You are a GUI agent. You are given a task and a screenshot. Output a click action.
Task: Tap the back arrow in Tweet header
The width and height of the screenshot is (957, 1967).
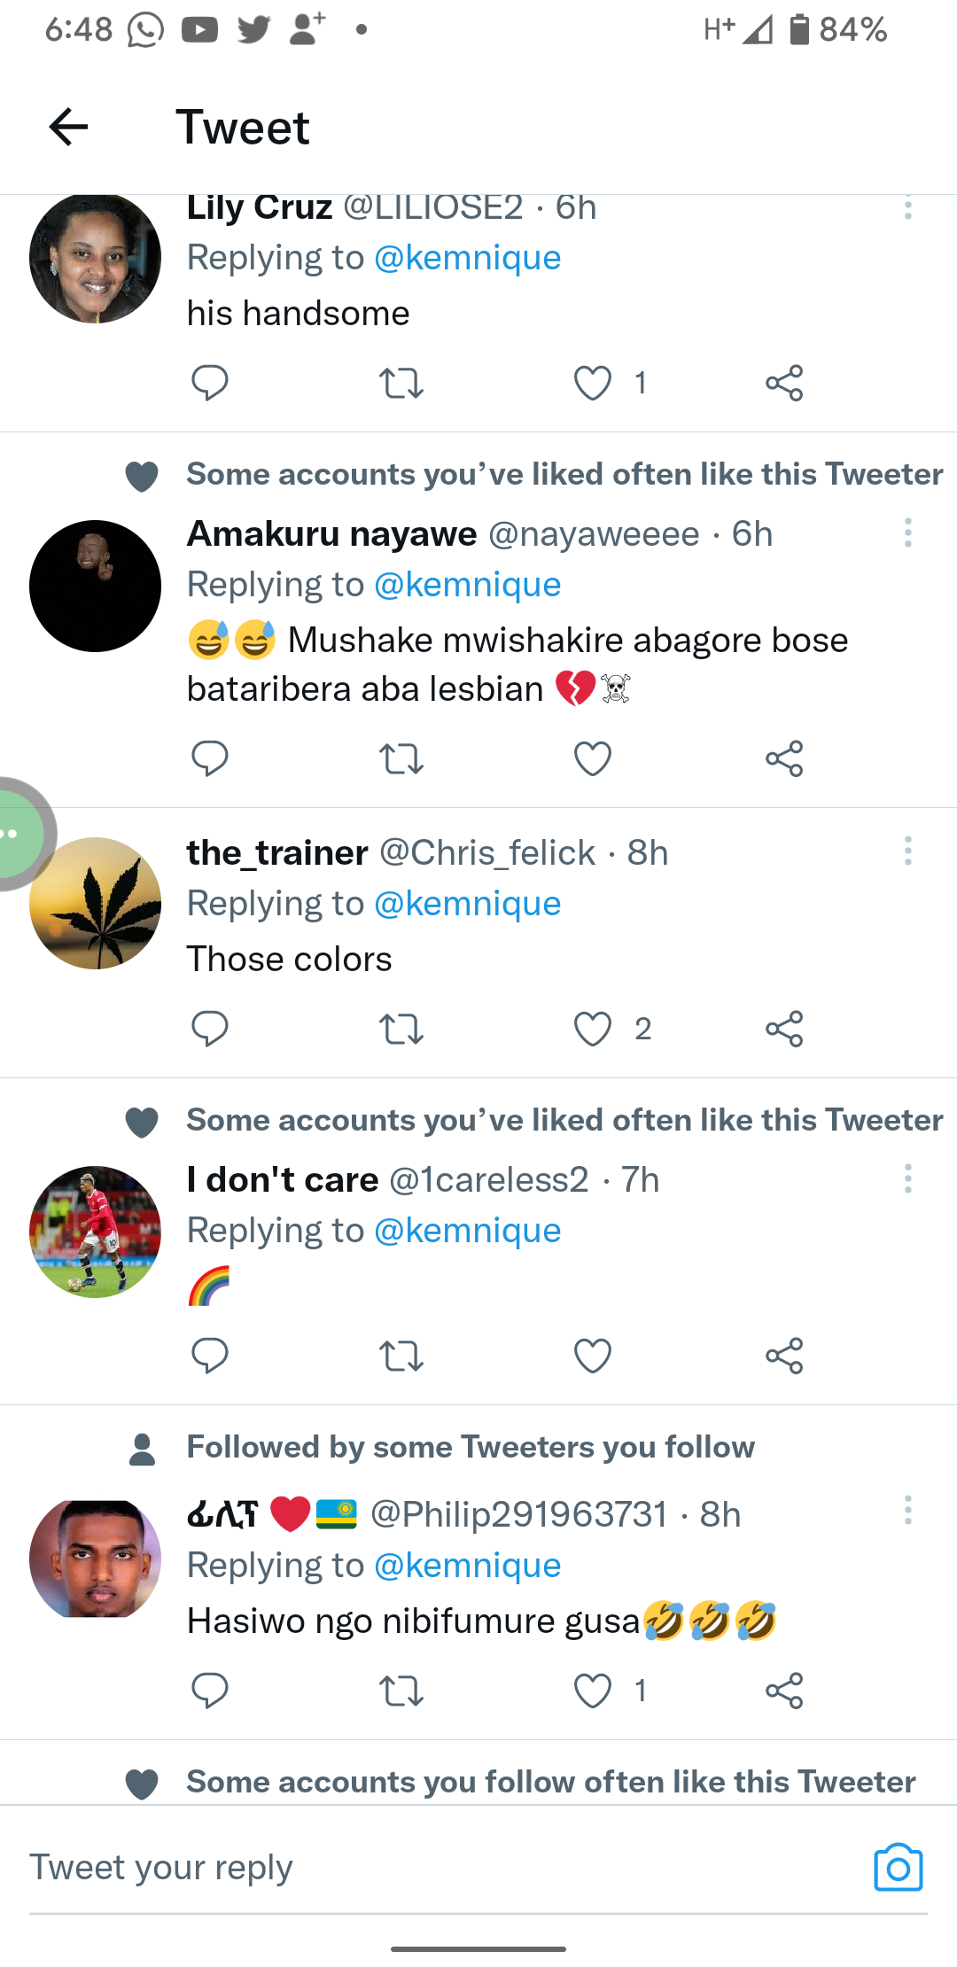pyautogui.click(x=68, y=127)
